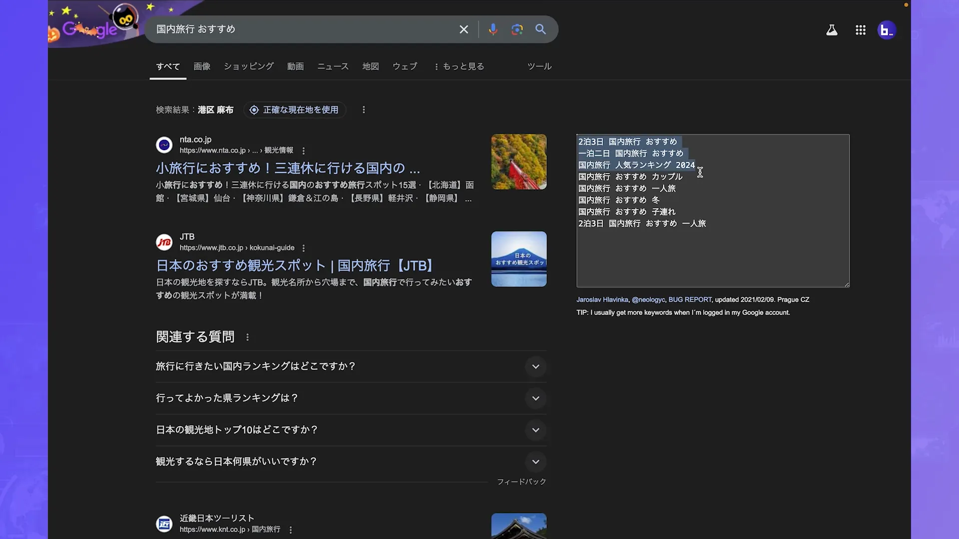
Task: Open 小旅行におすすめ！三連休に行ける国内の result
Action: pyautogui.click(x=288, y=168)
